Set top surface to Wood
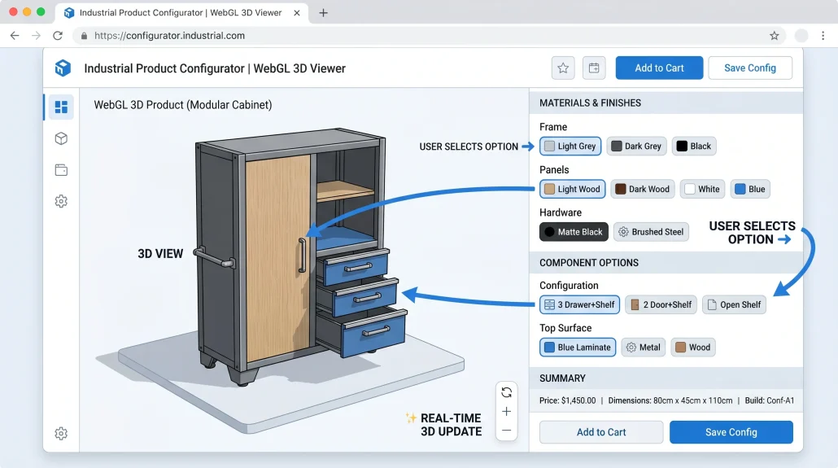This screenshot has width=838, height=468. click(x=692, y=347)
